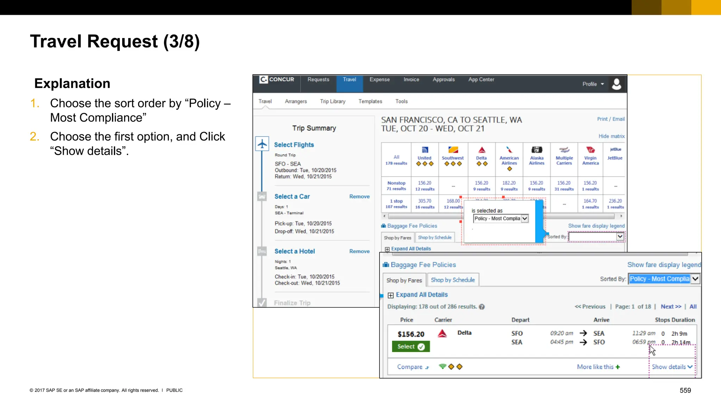The image size is (721, 405).
Task: Expand Show details for Delta flight
Action: [672, 367]
